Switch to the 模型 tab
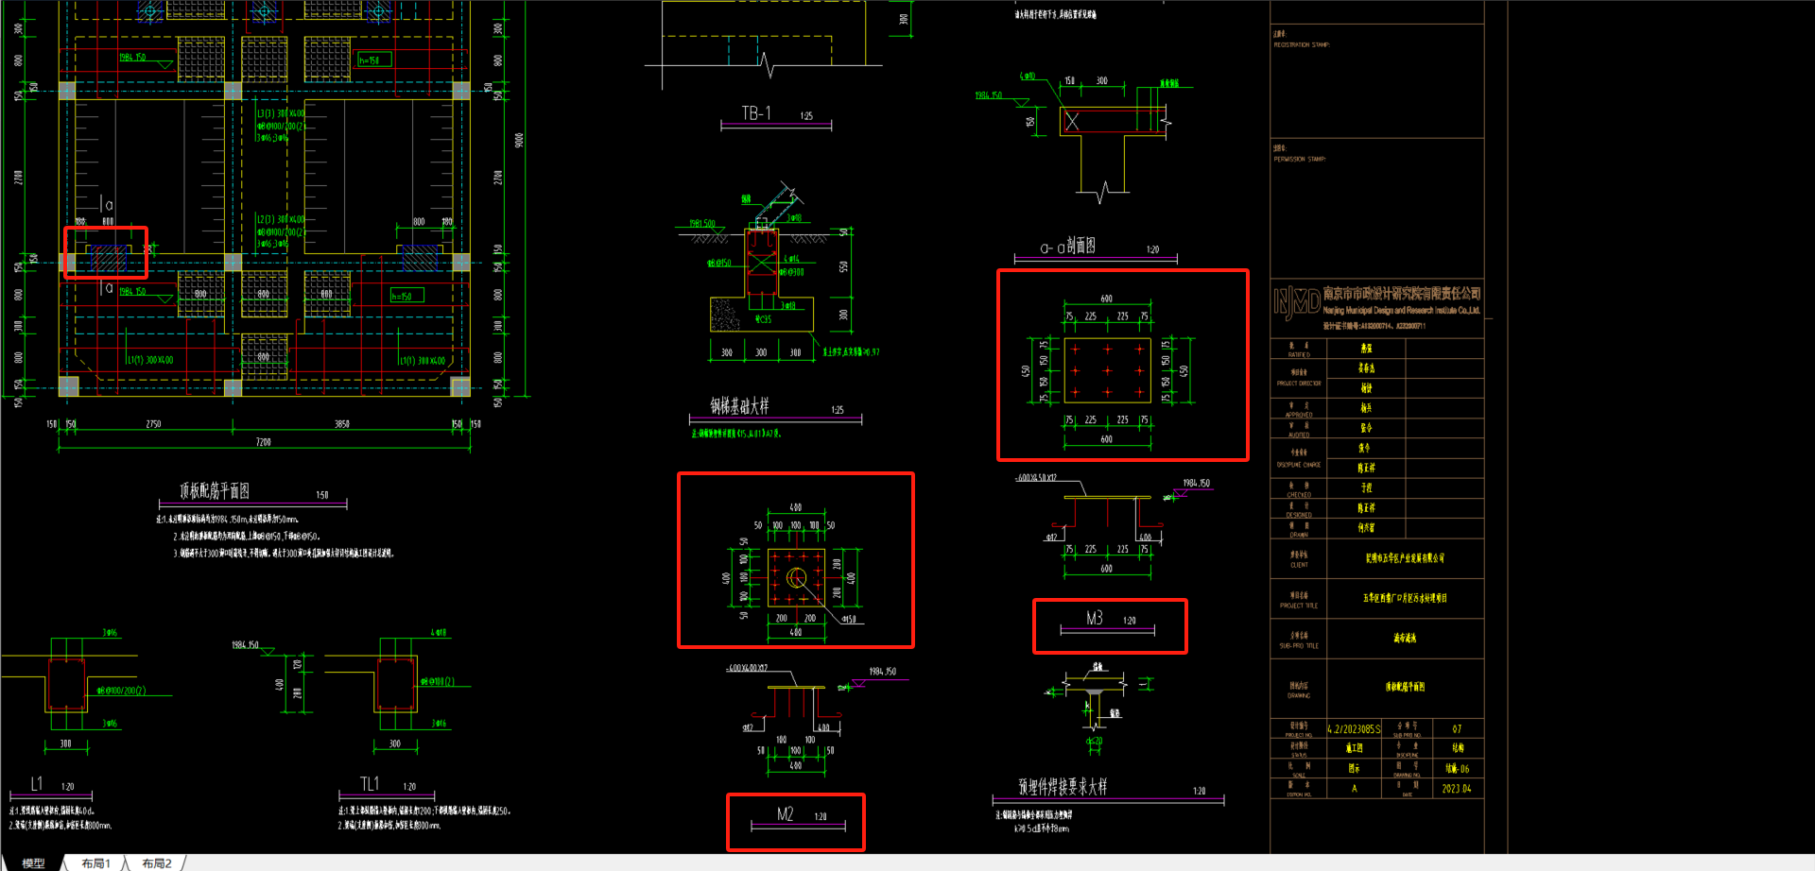This screenshot has height=871, width=1815. click(33, 863)
